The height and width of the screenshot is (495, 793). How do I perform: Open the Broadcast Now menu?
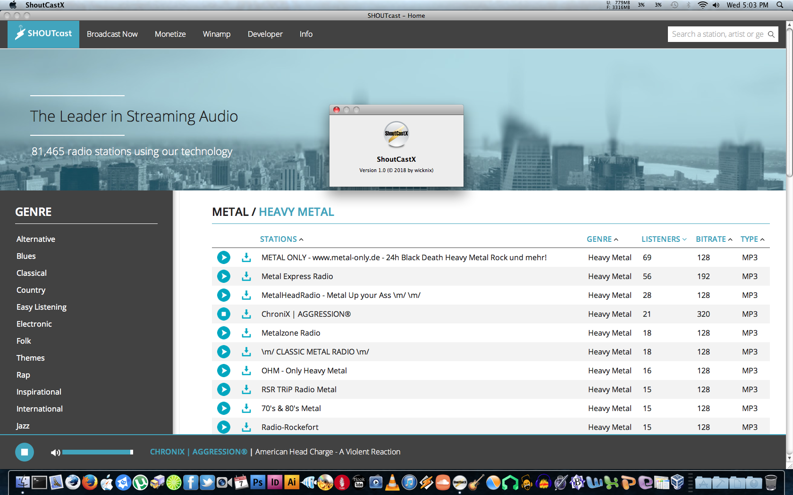[x=112, y=34]
